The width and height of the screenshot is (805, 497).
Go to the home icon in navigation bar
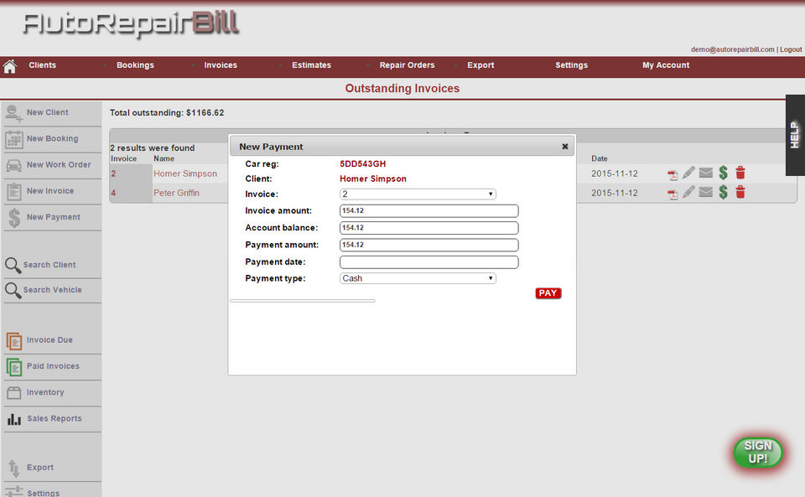tap(10, 66)
